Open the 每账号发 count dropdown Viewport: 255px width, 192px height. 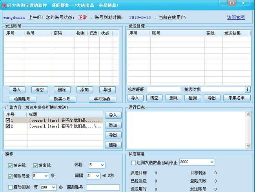pyautogui.click(x=46, y=176)
